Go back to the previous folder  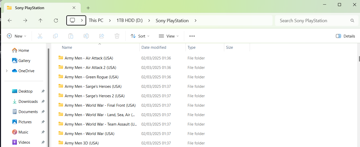10,21
